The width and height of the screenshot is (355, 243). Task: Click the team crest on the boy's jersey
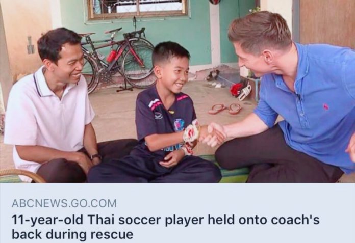click(x=179, y=125)
